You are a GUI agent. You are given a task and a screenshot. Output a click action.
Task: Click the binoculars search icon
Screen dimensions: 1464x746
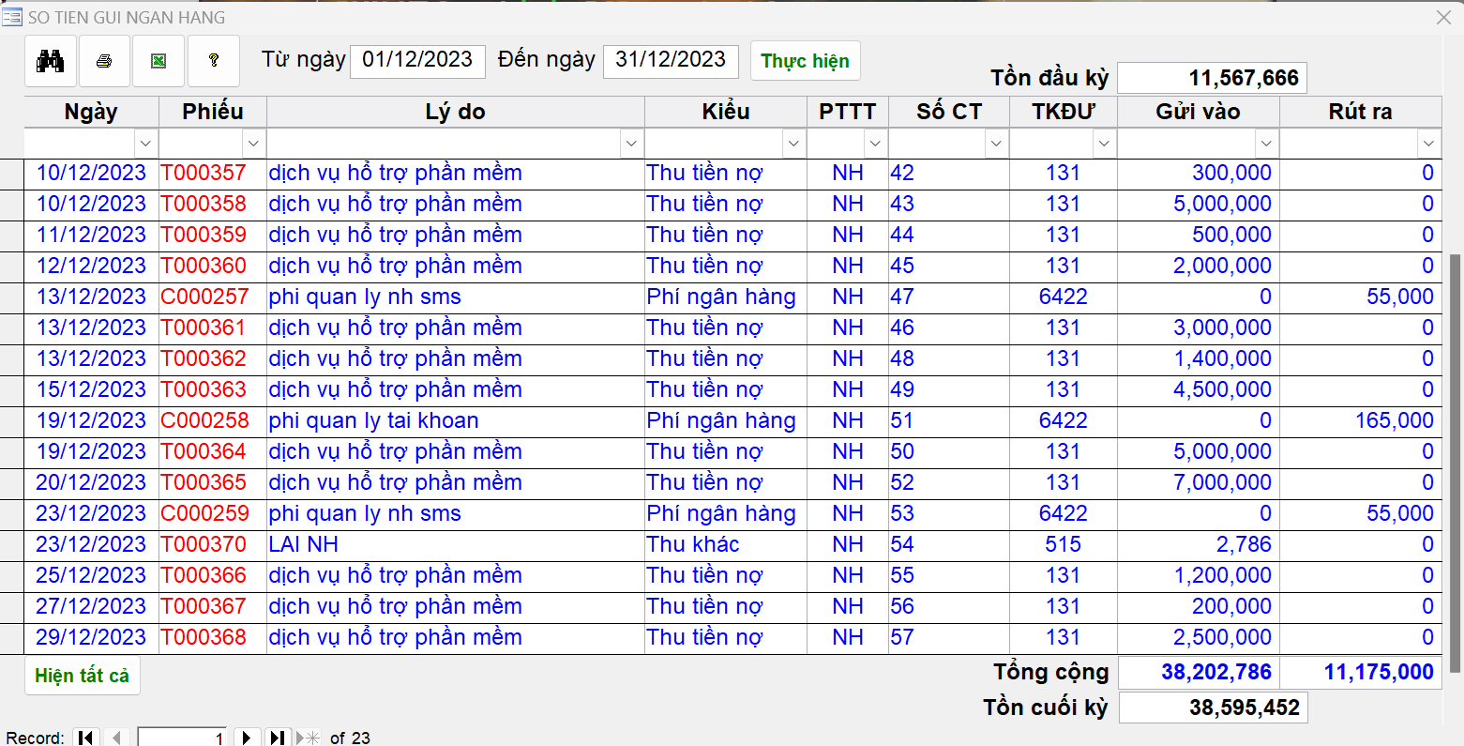(51, 61)
